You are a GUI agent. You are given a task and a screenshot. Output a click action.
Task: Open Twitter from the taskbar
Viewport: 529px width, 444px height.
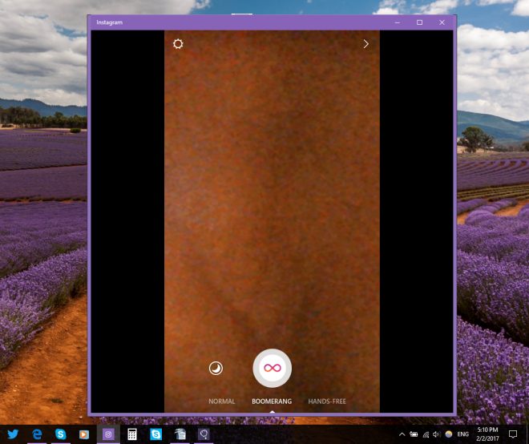[x=13, y=434]
